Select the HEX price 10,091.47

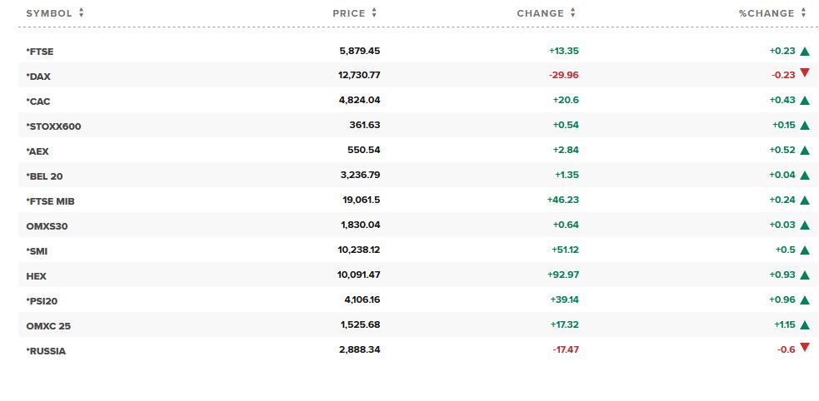359,275
